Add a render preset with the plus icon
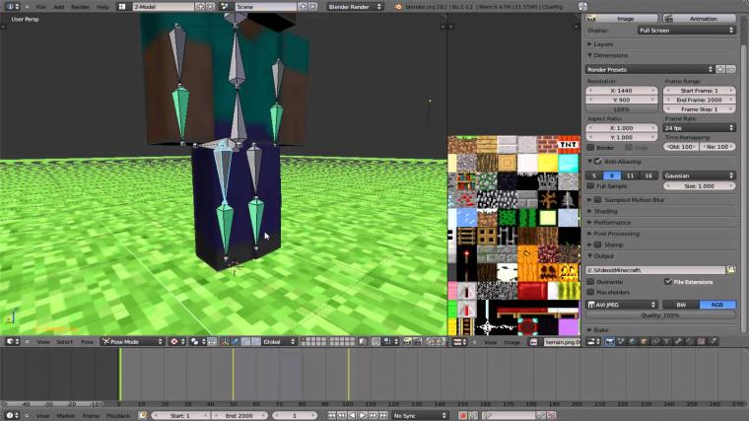The image size is (749, 421). [720, 69]
